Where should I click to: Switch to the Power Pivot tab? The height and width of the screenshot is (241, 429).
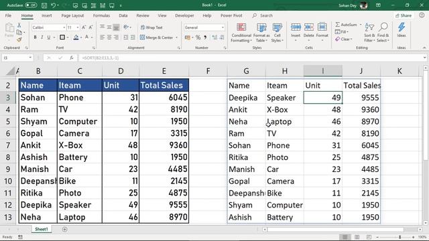[x=231, y=15]
